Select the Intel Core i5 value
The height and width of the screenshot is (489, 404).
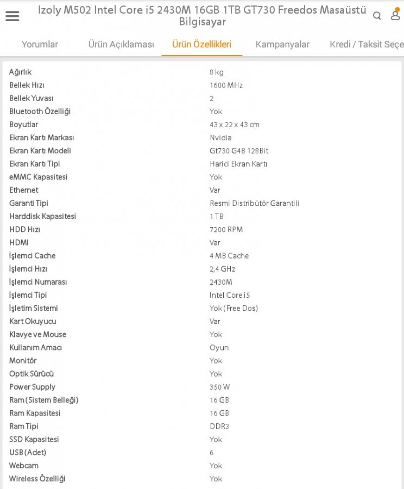tap(230, 295)
